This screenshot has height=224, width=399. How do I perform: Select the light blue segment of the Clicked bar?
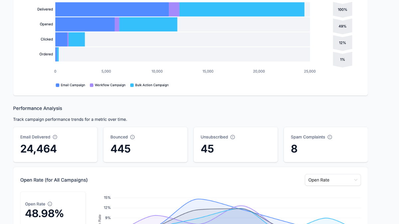pos(76,39)
